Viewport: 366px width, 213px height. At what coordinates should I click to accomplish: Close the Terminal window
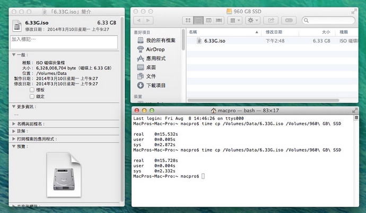click(x=137, y=110)
